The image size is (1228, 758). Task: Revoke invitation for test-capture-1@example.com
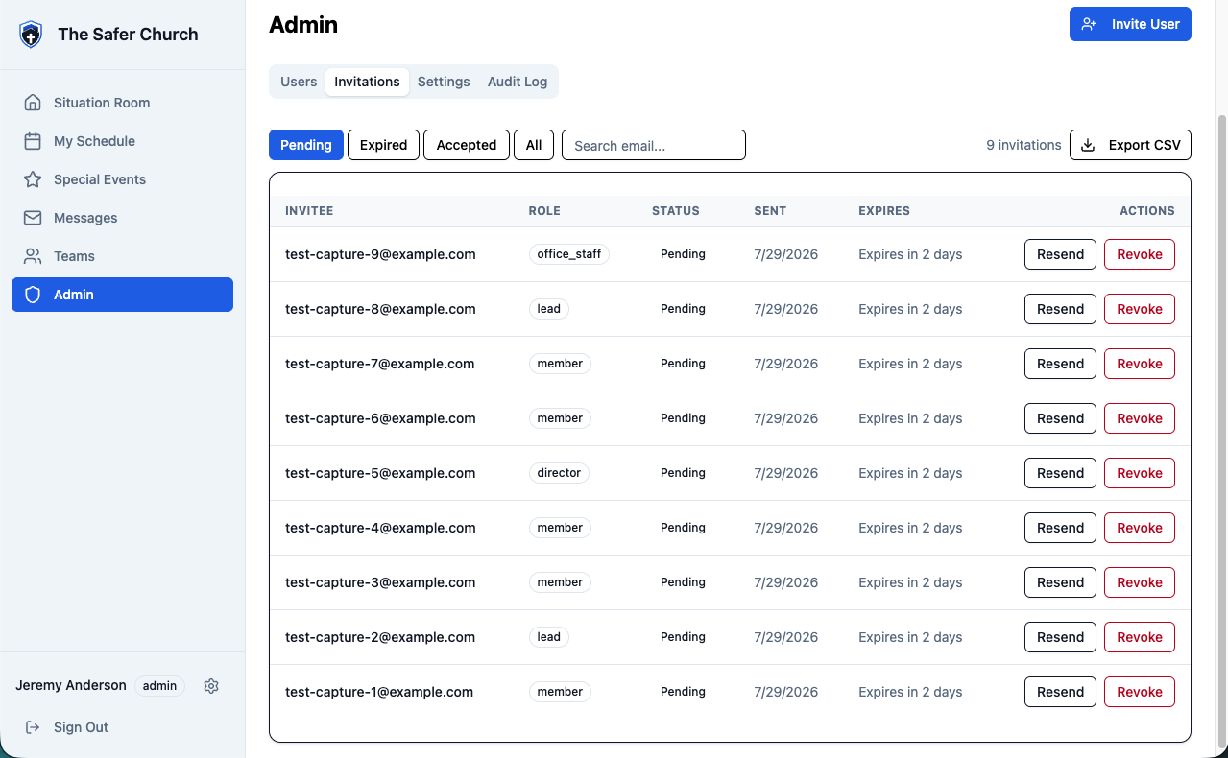1140,692
